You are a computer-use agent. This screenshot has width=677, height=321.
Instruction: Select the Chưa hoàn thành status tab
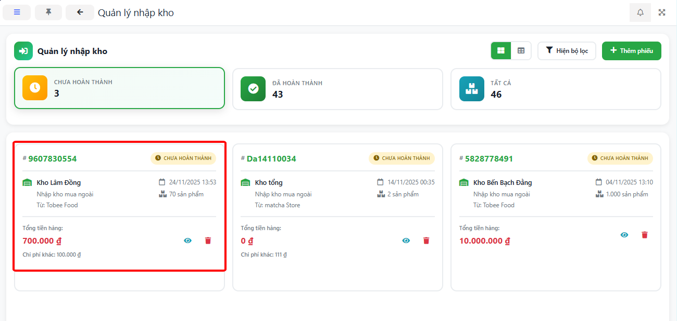point(119,88)
